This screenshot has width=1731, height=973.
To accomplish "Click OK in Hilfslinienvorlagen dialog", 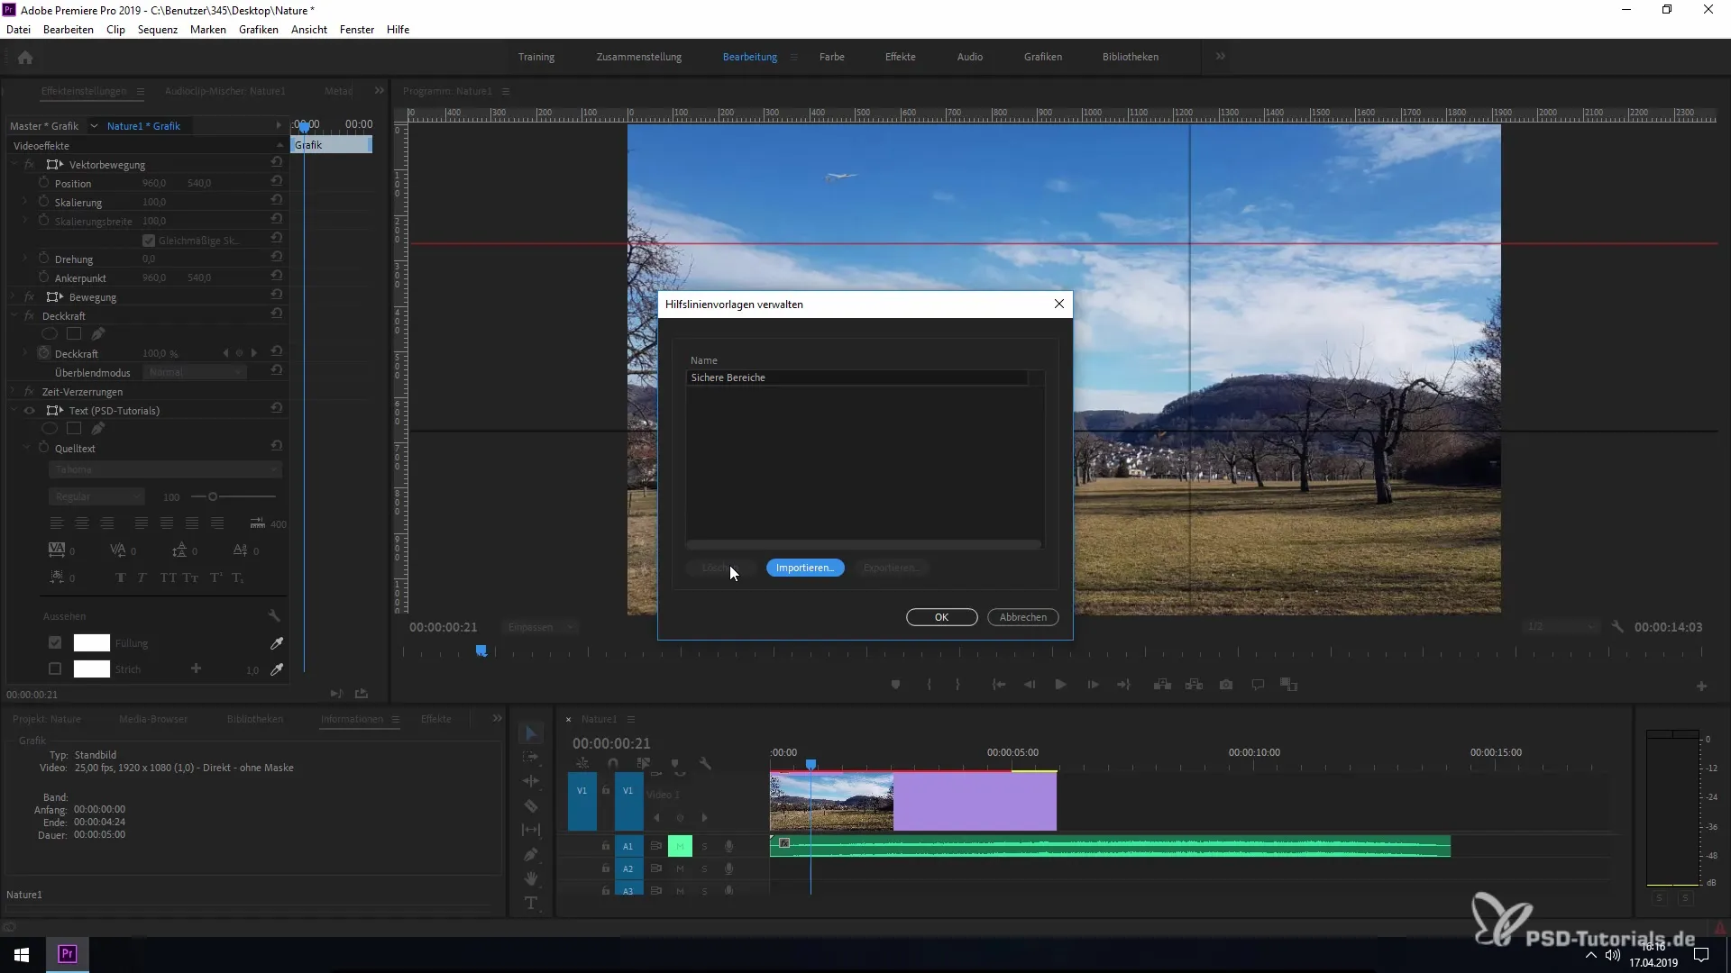I will click(x=941, y=617).
